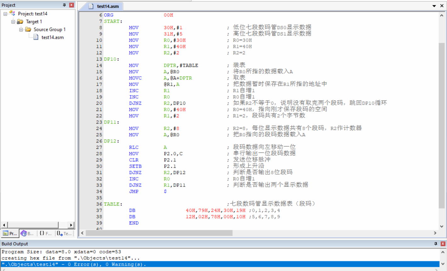Close the Build Output panel
The image size is (447, 271).
443,244
